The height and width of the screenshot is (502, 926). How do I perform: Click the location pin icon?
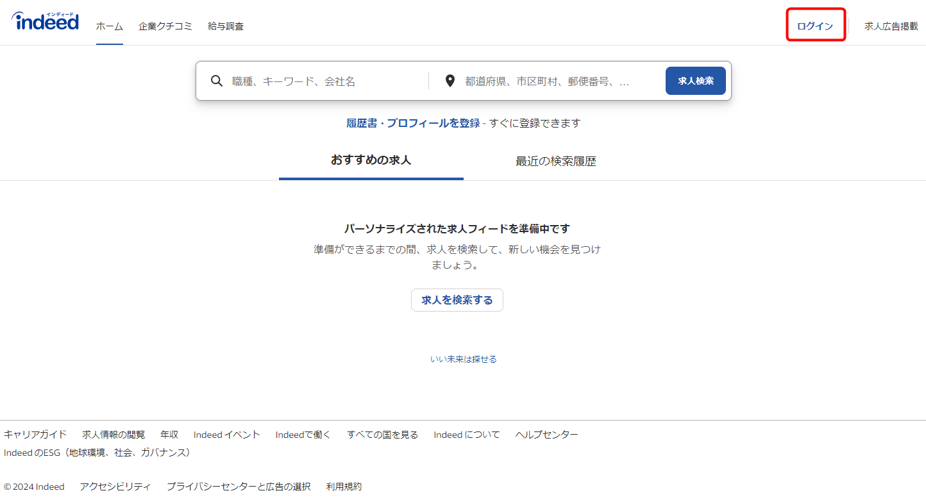coord(450,80)
